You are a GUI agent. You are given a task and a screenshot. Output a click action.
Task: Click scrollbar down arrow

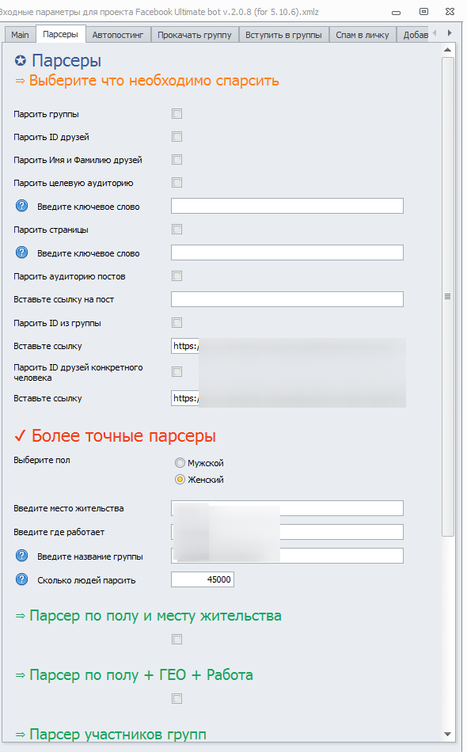(x=447, y=735)
